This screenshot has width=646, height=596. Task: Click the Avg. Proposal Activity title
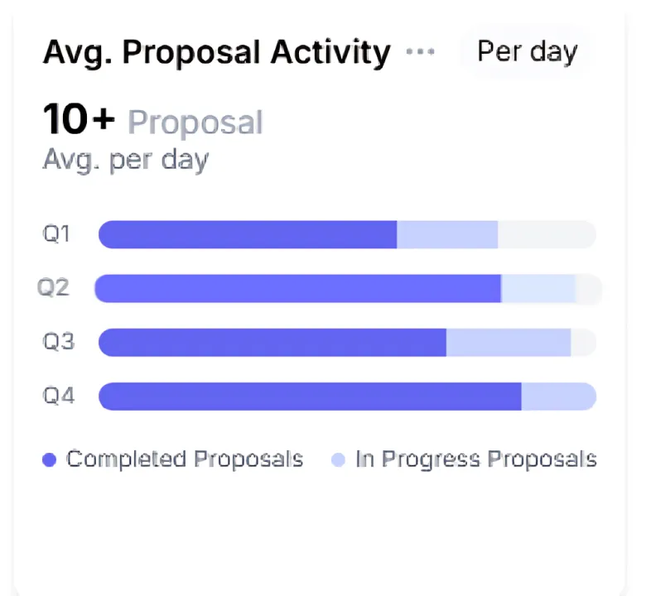click(217, 53)
